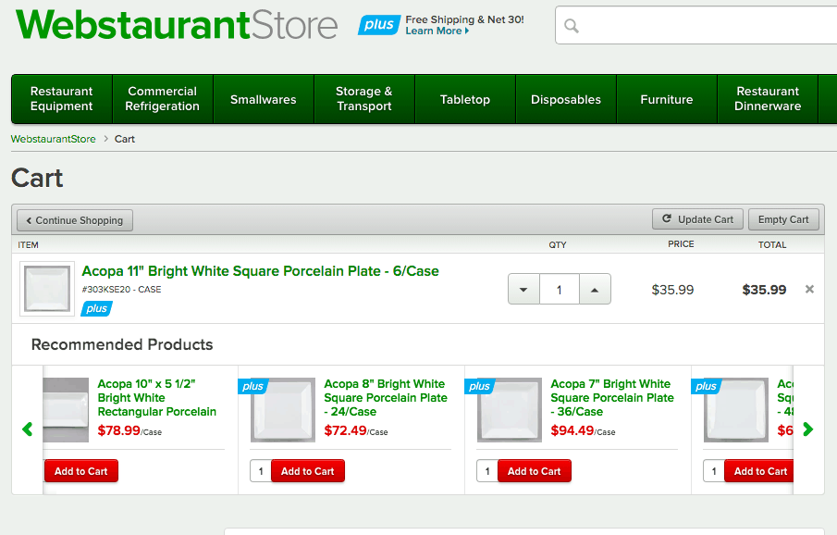Add Acopa 8" plate to cart
The width and height of the screenshot is (837, 535).
coord(308,471)
